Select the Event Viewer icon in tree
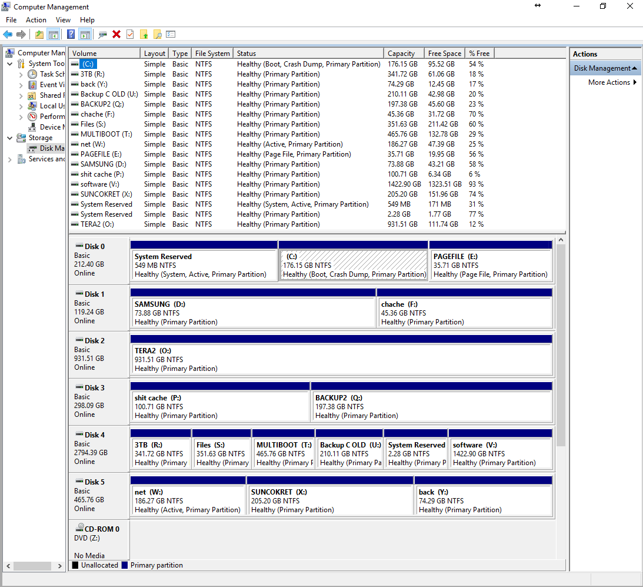Screen dimensions: 643x587 tap(32, 85)
